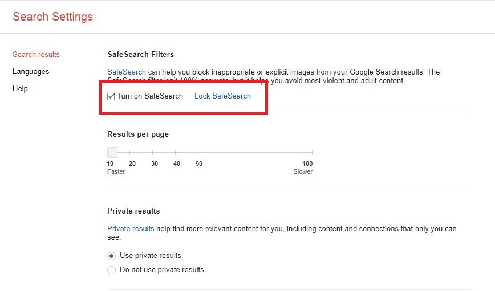Set results per page to 100
495x291 pixels.
pyautogui.click(x=312, y=153)
